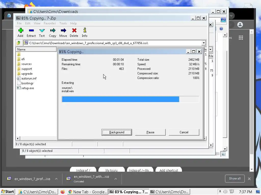Pause the extraction
The image size is (261, 195).
pyautogui.click(x=150, y=132)
